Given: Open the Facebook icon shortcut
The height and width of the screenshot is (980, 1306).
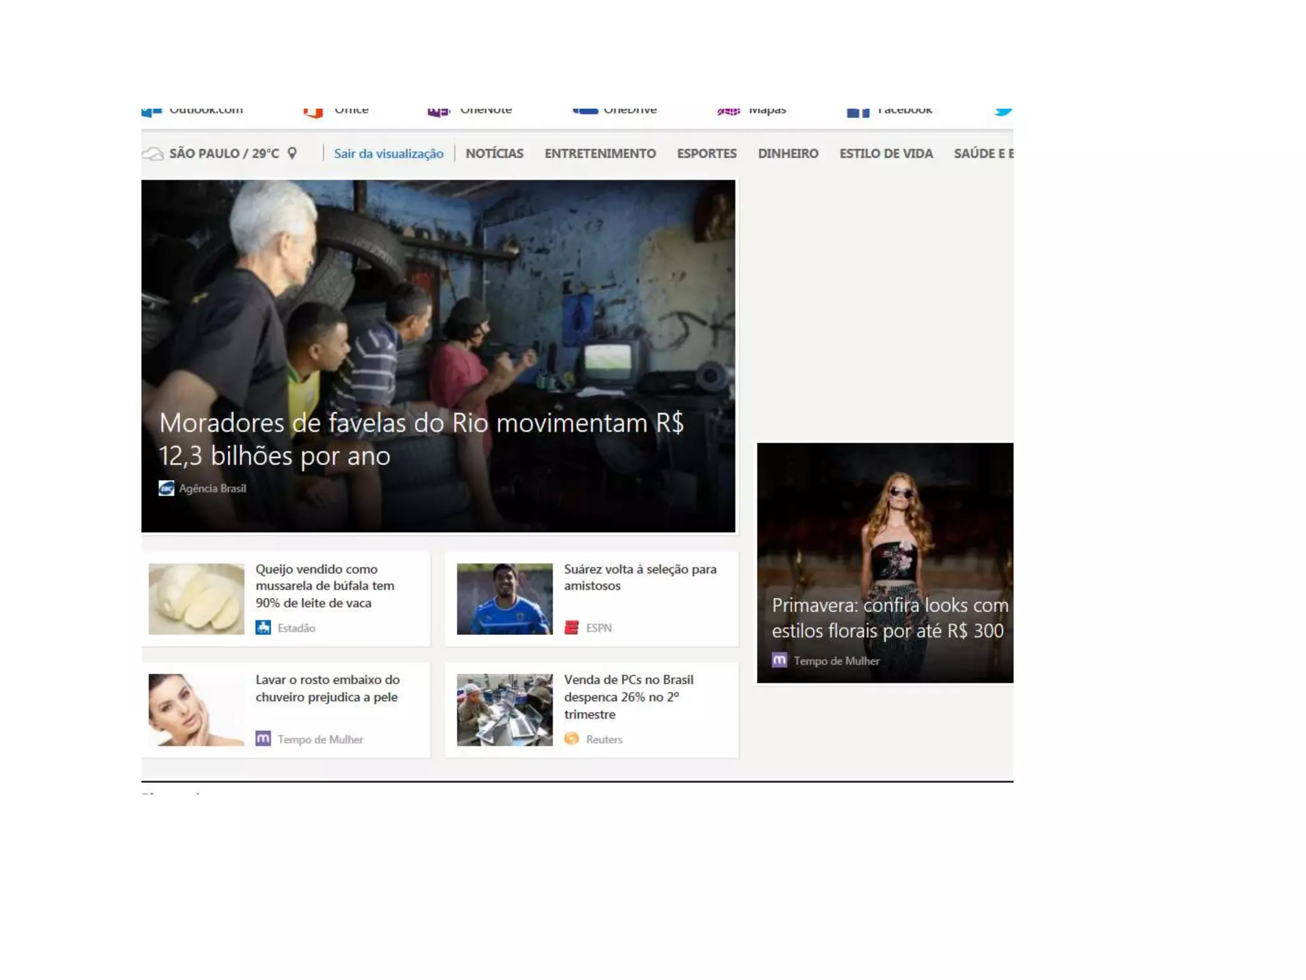Looking at the screenshot, I should coord(858,113).
